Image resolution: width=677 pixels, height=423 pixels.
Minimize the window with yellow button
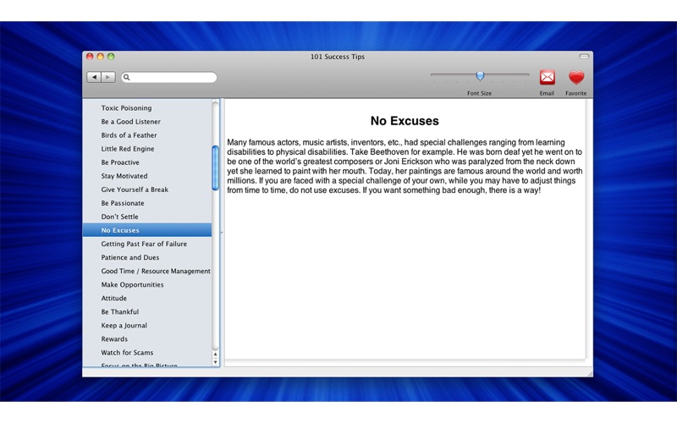(x=100, y=57)
